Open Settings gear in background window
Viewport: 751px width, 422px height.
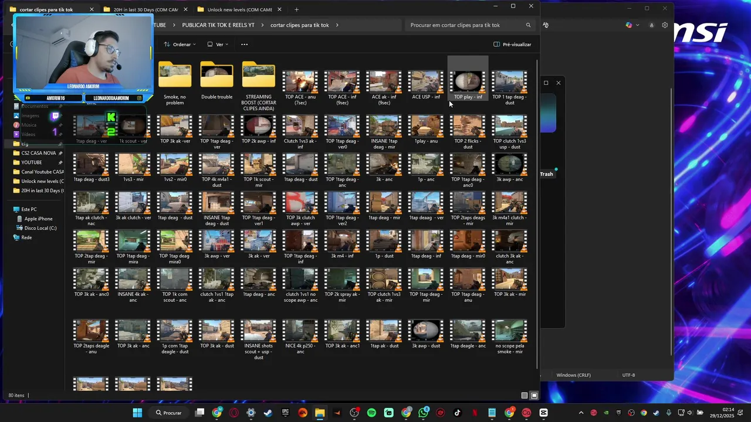[x=665, y=25]
